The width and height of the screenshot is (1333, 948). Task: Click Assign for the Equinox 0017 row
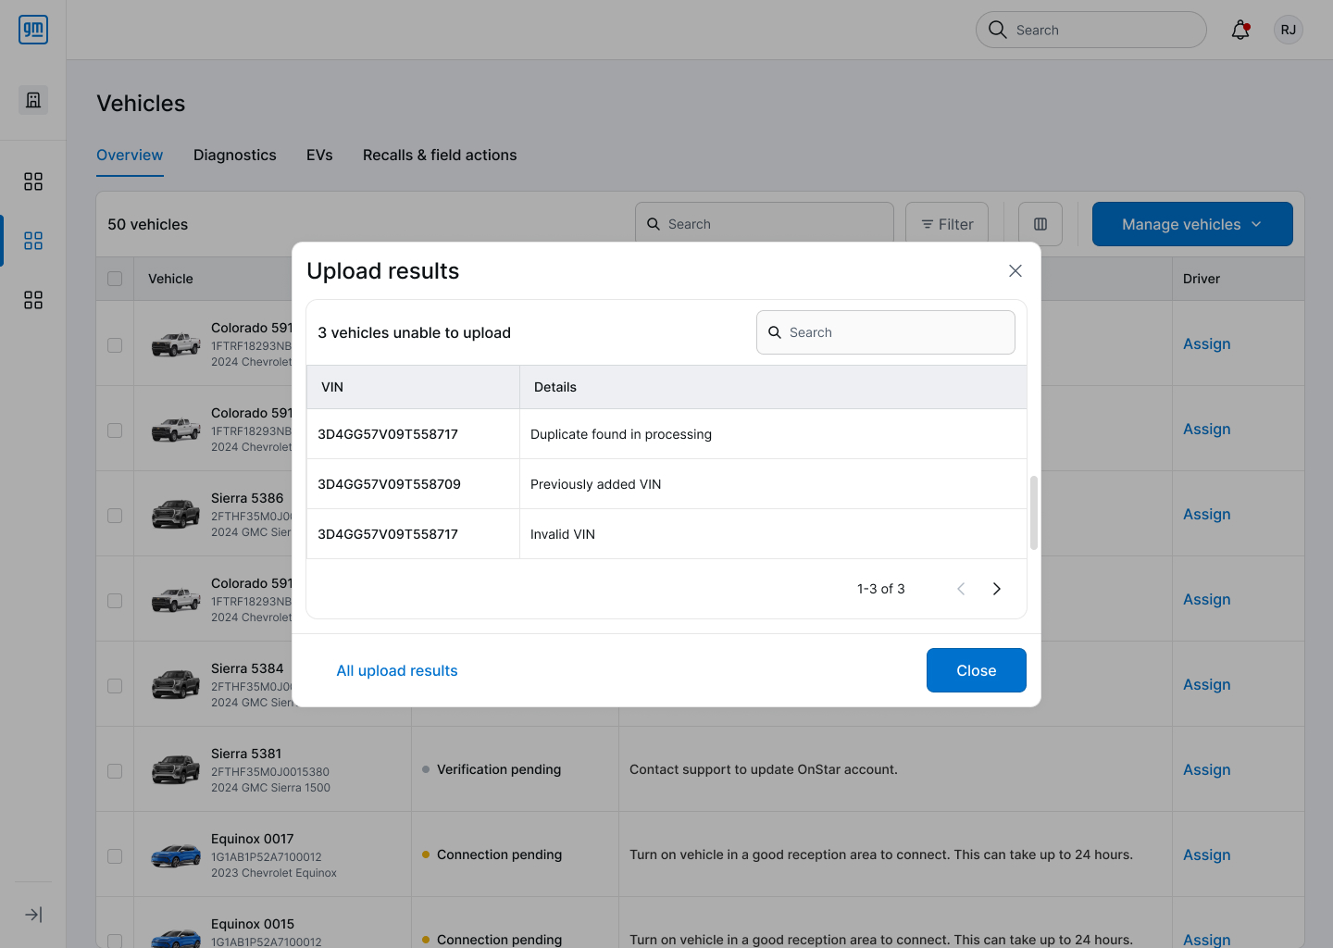tap(1207, 854)
